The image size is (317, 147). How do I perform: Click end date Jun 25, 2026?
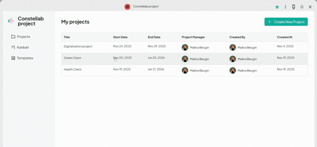click(x=156, y=58)
